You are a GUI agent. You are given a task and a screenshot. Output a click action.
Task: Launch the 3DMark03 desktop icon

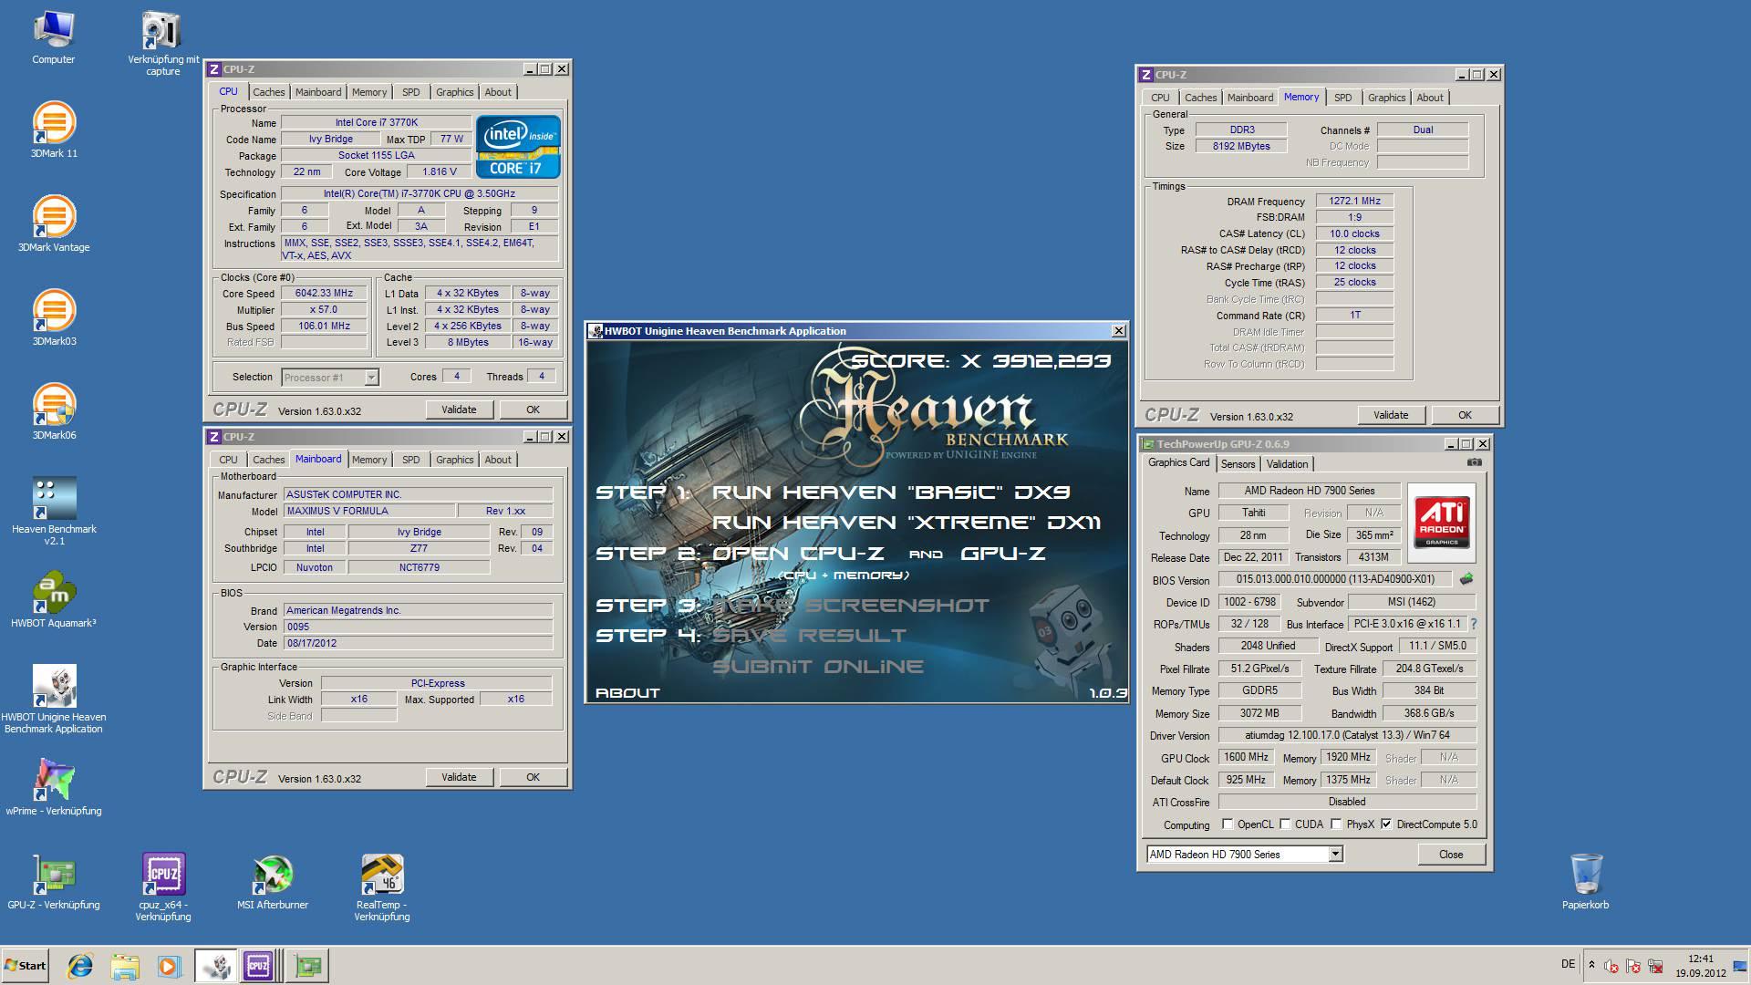(x=53, y=317)
